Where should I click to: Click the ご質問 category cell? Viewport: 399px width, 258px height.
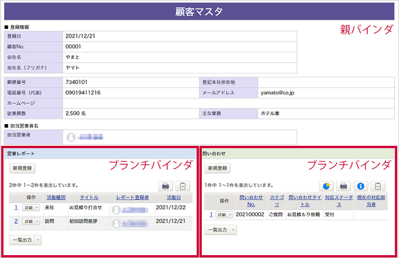coord(275,215)
